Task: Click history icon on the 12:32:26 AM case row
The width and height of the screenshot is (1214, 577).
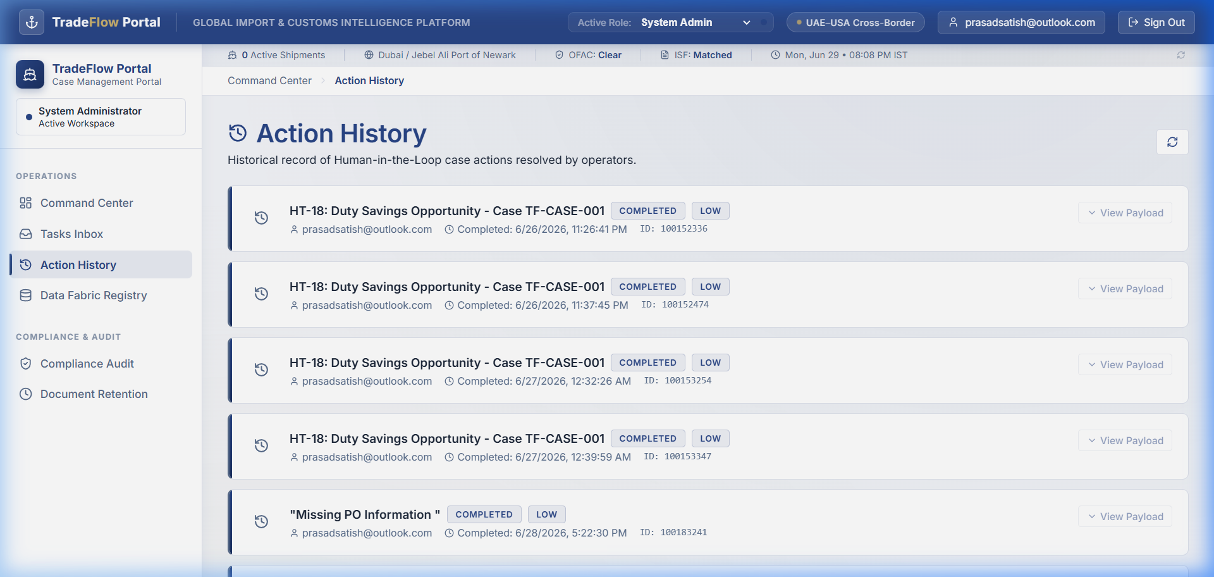Action: (x=261, y=369)
